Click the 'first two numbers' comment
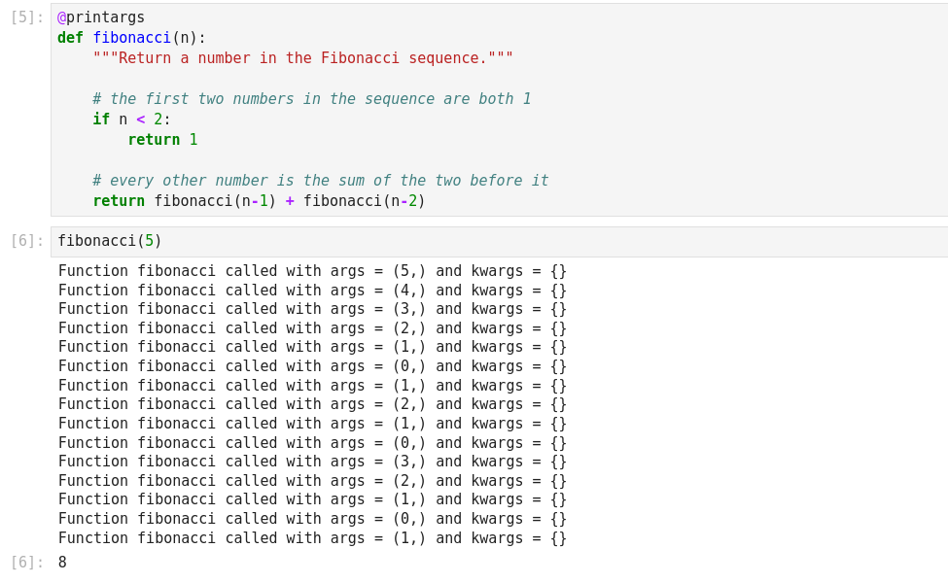 [x=311, y=99]
